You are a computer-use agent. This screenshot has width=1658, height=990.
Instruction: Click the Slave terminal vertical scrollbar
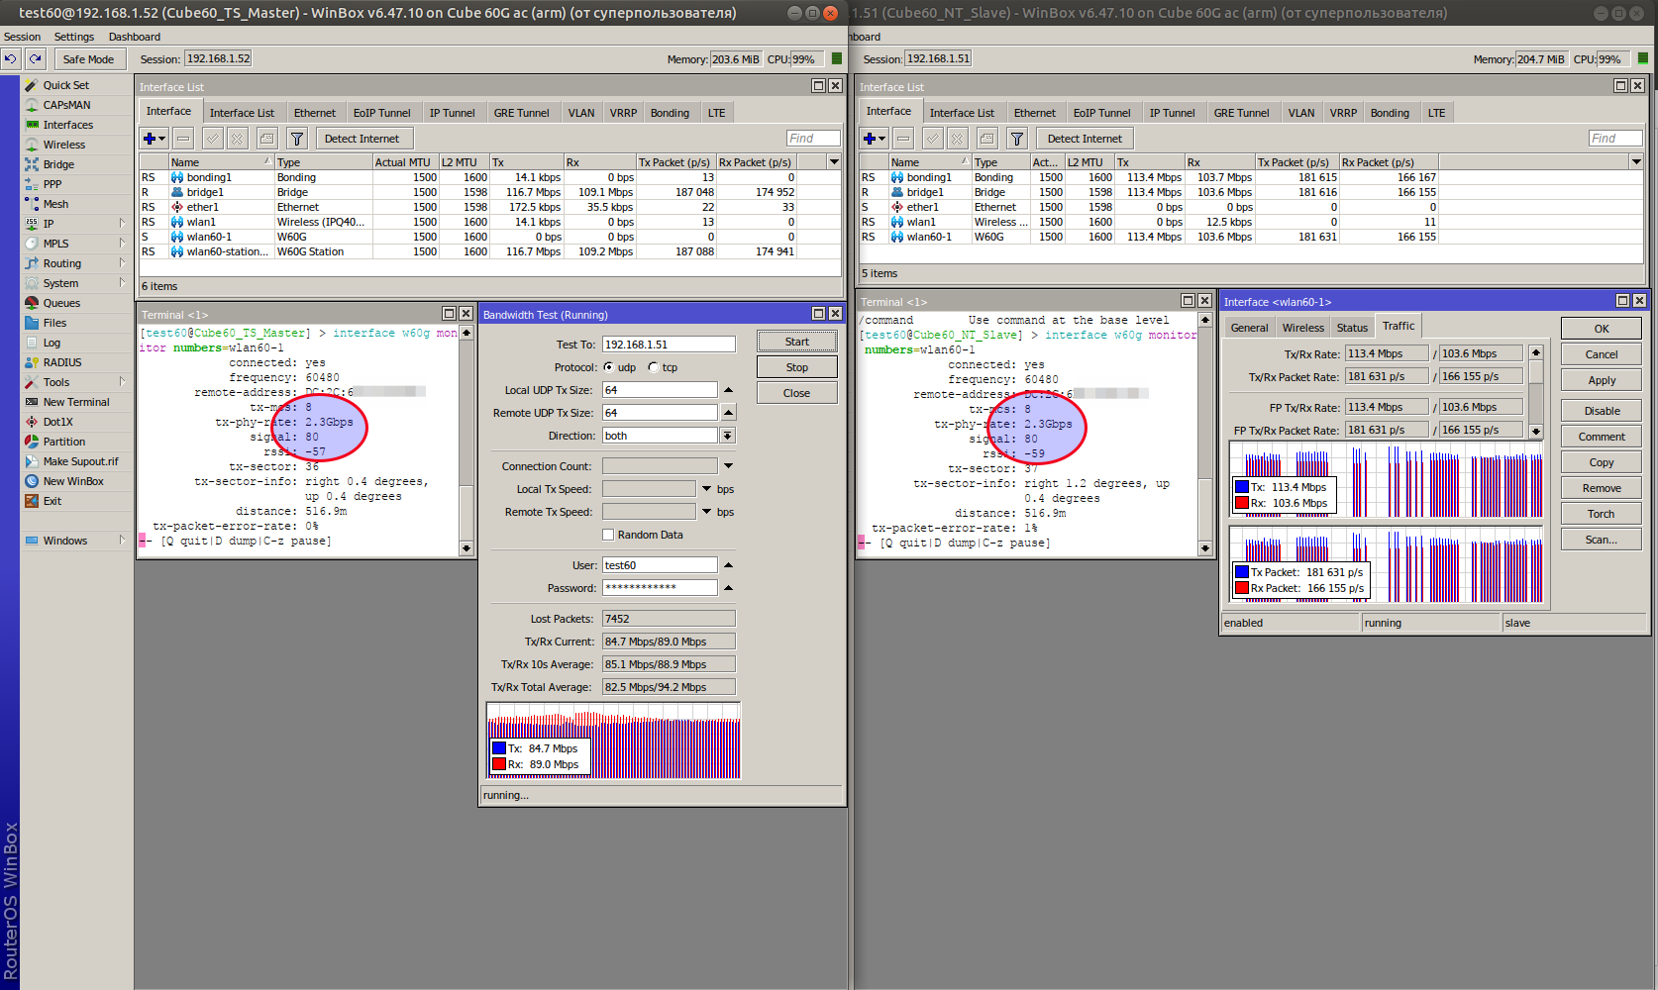coord(1205,434)
